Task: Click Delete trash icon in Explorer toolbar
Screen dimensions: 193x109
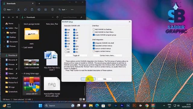Action: (x=52, y=9)
